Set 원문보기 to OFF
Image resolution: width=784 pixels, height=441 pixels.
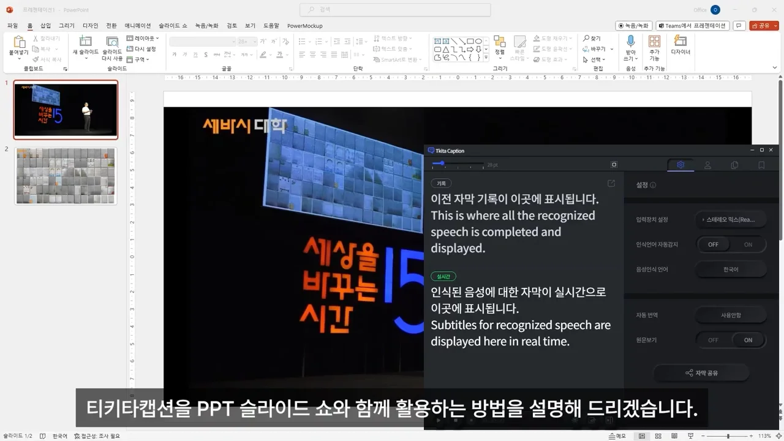click(x=714, y=340)
